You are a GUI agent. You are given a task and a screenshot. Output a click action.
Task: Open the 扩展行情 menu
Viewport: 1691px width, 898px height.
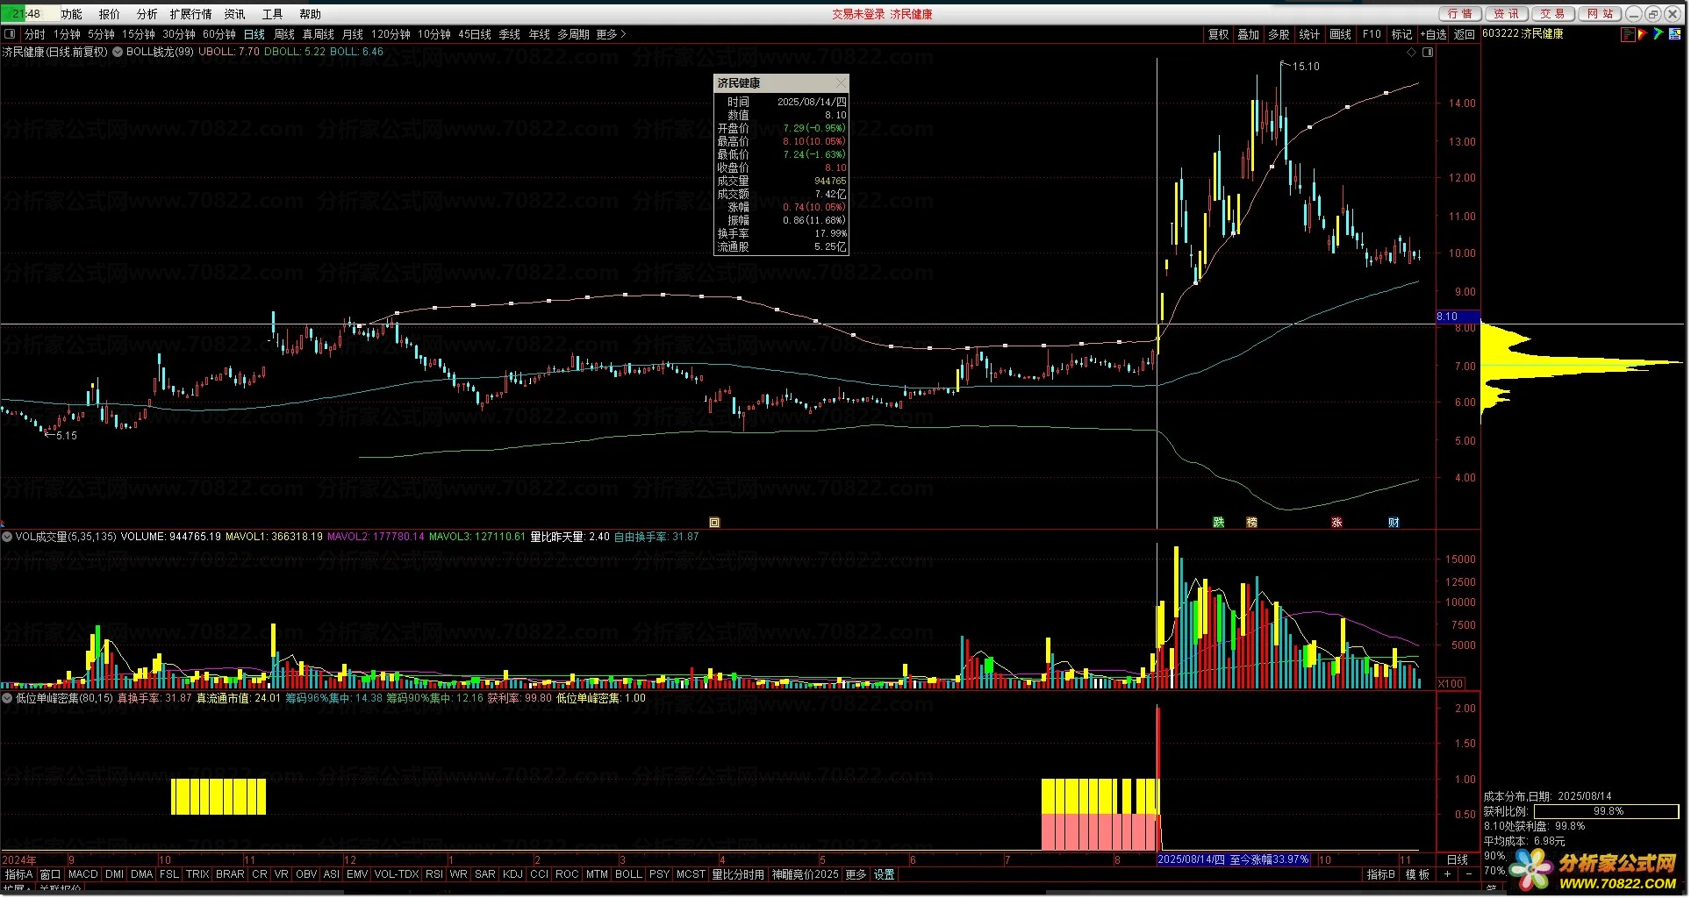click(191, 14)
